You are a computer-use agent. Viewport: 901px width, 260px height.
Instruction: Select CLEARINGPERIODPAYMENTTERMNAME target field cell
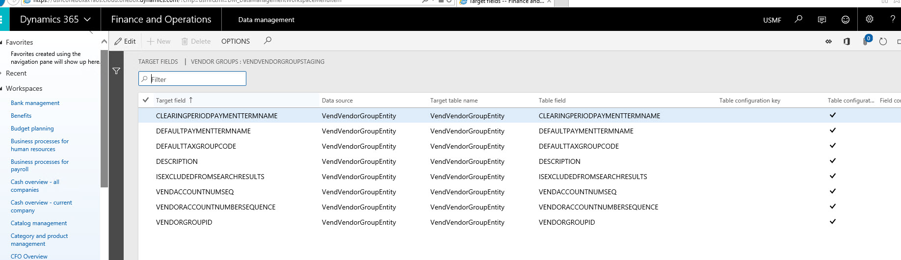point(217,116)
